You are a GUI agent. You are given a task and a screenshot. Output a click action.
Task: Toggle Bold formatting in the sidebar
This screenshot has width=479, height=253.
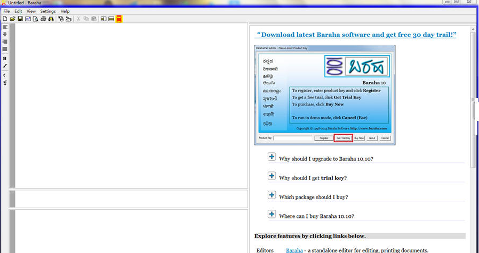pyautogui.click(x=5, y=59)
